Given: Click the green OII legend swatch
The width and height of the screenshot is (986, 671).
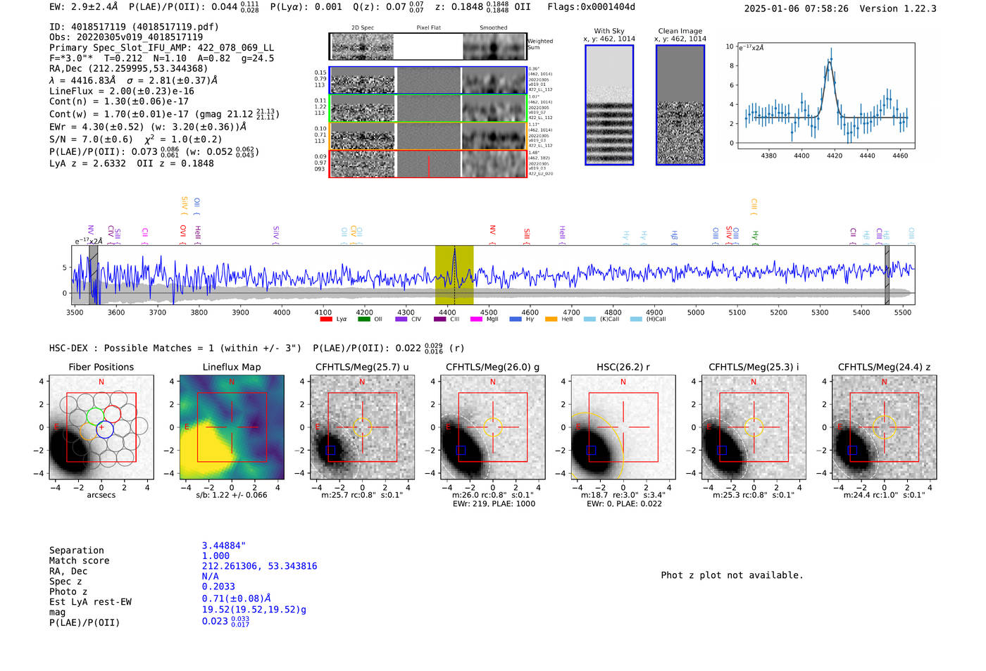Looking at the screenshot, I should (x=363, y=319).
